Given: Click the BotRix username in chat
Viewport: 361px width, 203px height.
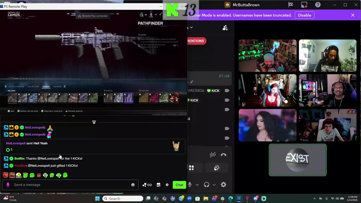Looking at the screenshot, I should (19, 158).
